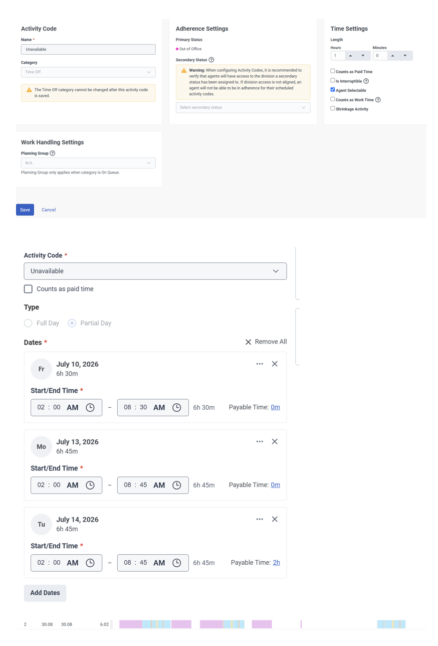Enable the Shrinkage Activity checkbox

click(333, 108)
